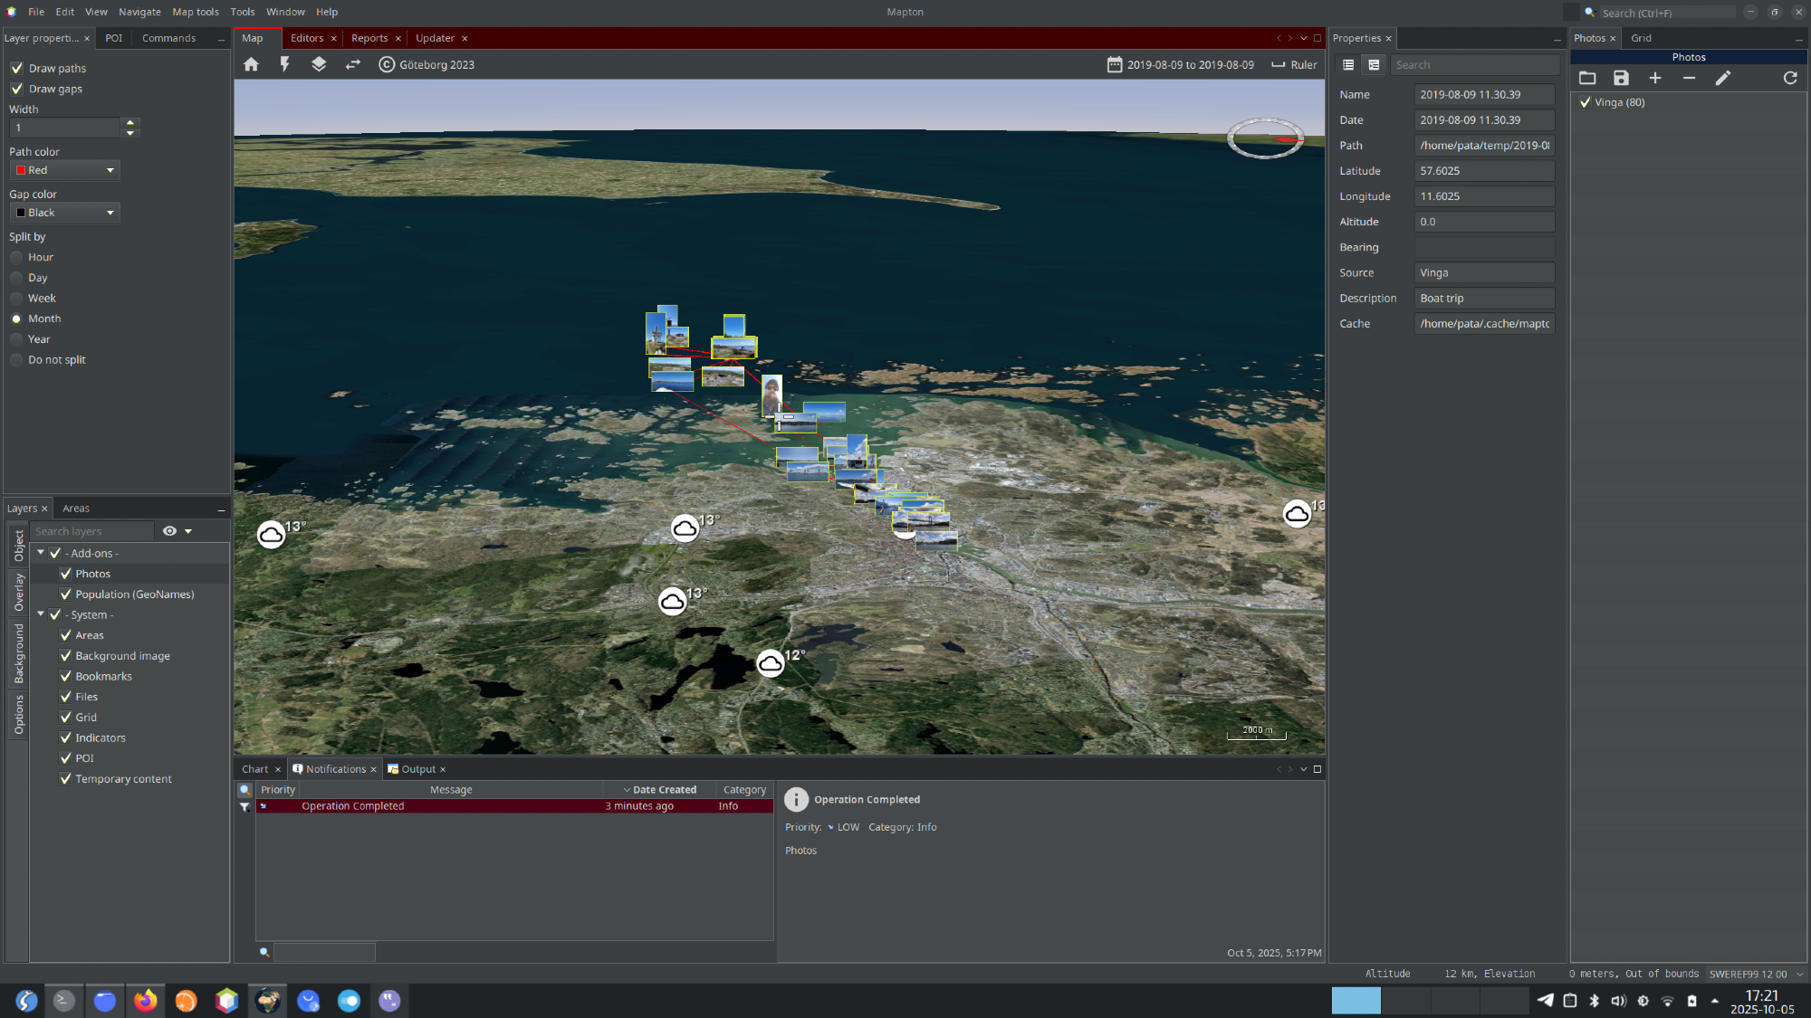
Task: Click the Home icon in the map toolbar
Action: pyautogui.click(x=251, y=64)
